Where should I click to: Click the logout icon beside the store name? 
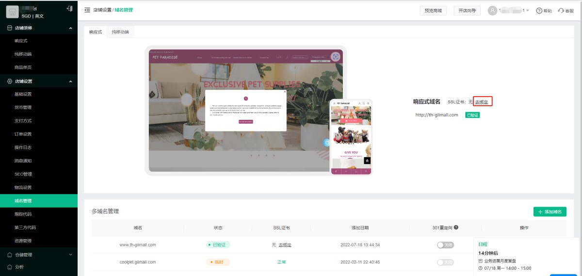tap(69, 9)
